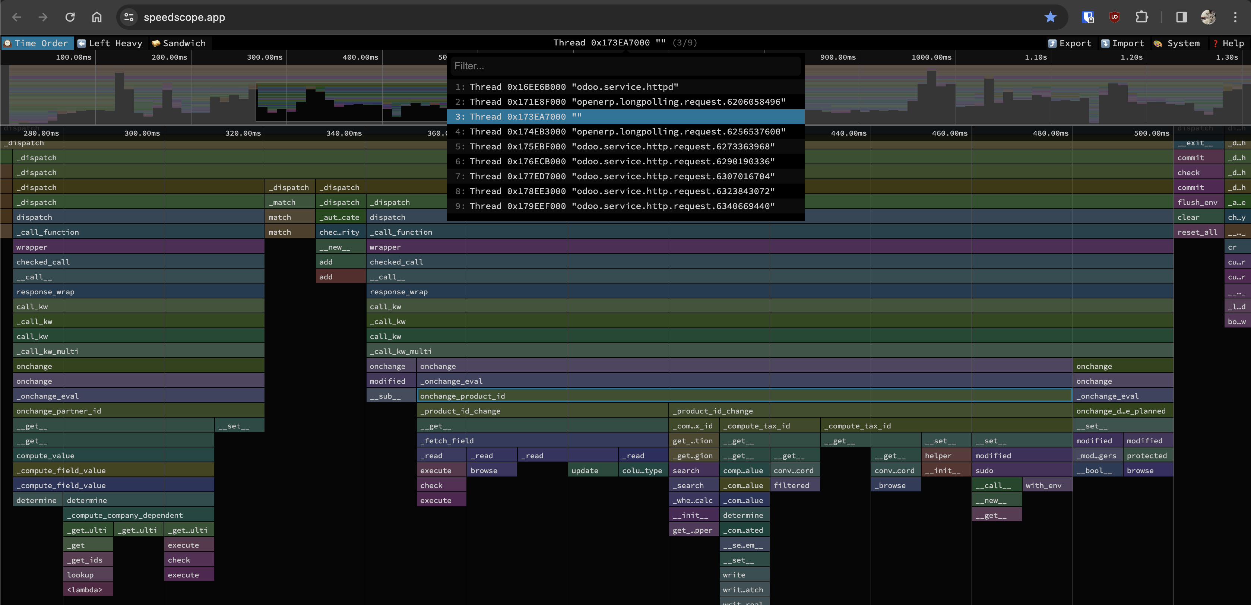Click the thread Filter input field
Image resolution: width=1251 pixels, height=605 pixels.
click(x=625, y=66)
